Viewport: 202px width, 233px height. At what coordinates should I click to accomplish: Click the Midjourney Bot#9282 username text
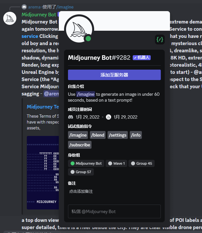coord(99,58)
